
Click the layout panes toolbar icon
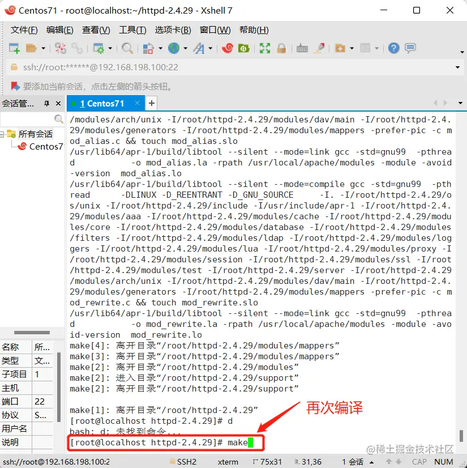(x=365, y=48)
